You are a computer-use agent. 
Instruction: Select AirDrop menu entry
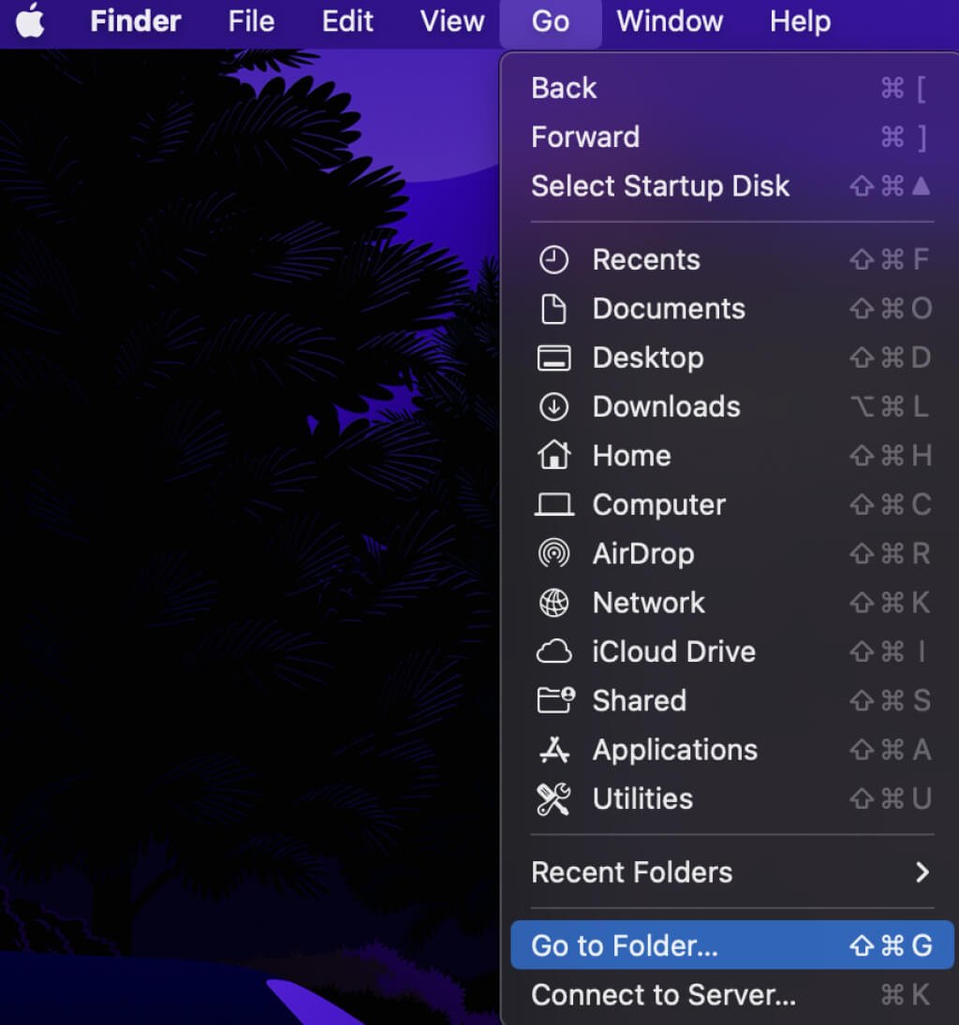732,553
